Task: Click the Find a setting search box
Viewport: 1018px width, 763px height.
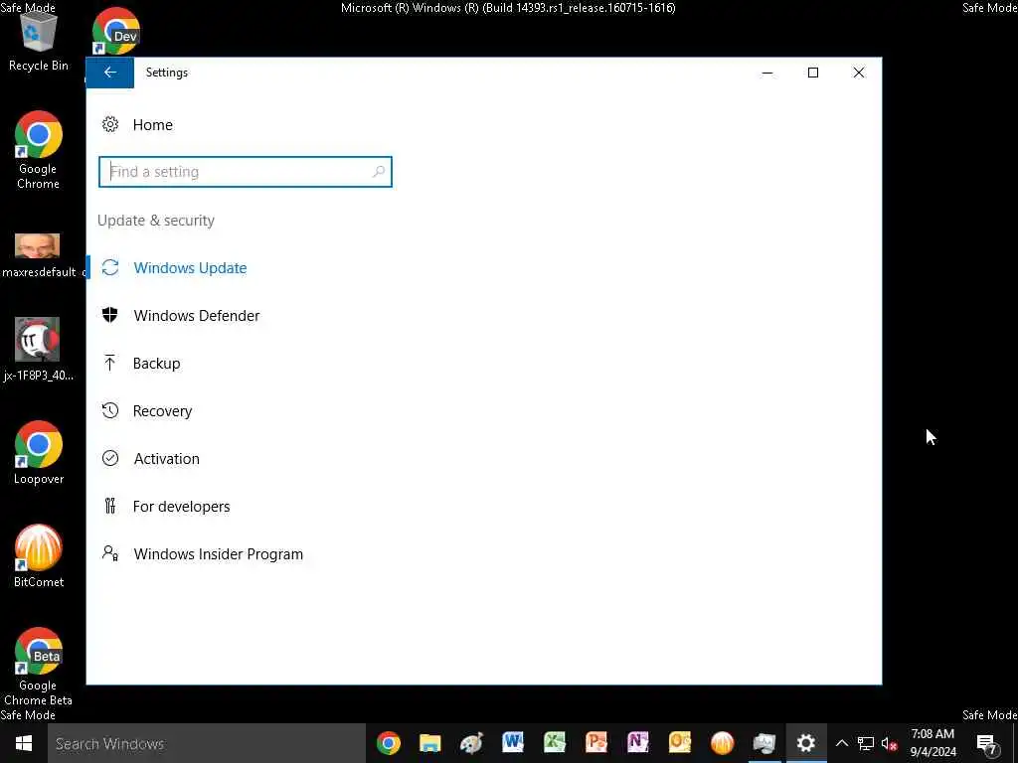Action: [x=245, y=172]
